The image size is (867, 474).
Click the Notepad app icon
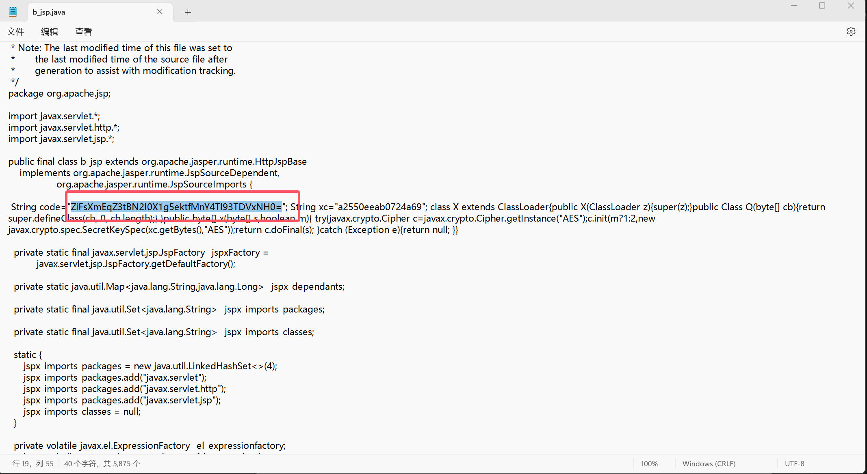(13, 12)
